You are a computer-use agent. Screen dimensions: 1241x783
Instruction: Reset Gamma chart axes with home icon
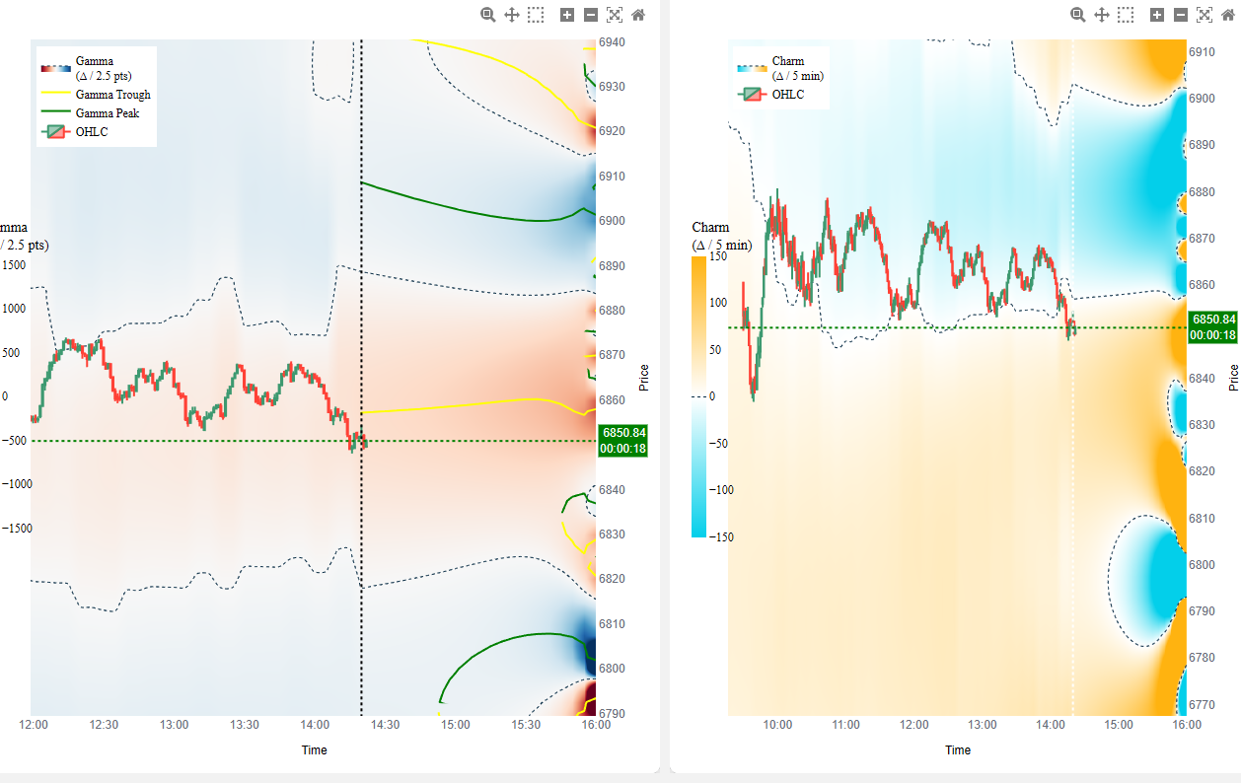click(638, 15)
